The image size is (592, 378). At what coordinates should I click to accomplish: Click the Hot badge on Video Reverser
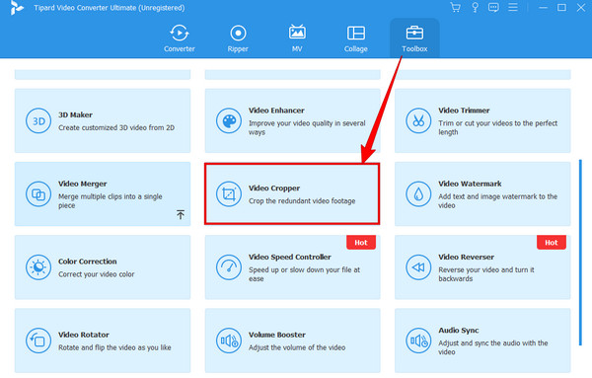coord(552,243)
